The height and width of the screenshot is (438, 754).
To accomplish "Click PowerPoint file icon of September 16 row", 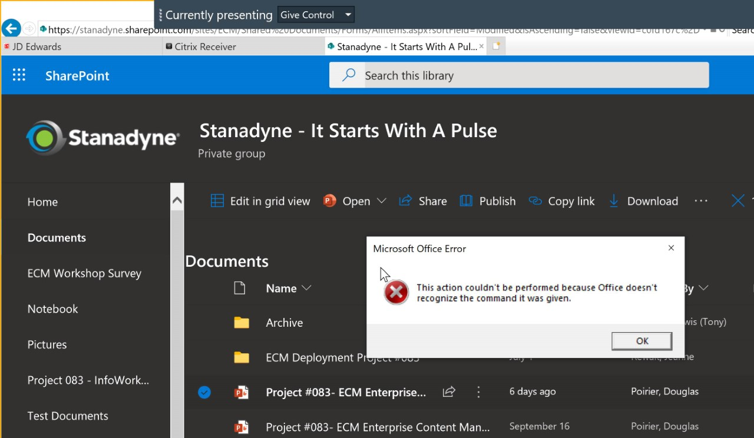I will (x=241, y=427).
